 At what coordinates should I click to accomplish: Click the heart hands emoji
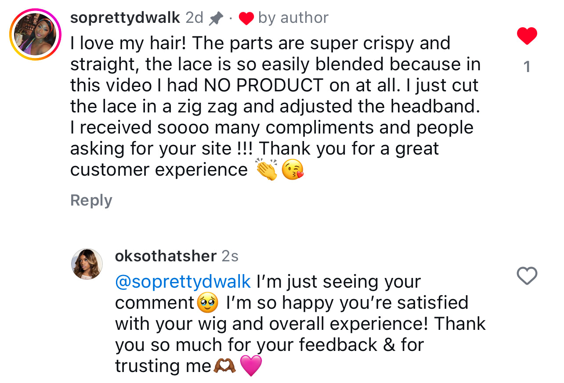(x=224, y=366)
